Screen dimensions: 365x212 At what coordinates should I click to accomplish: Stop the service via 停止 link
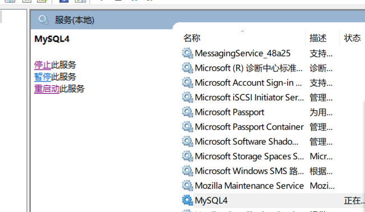coord(43,64)
